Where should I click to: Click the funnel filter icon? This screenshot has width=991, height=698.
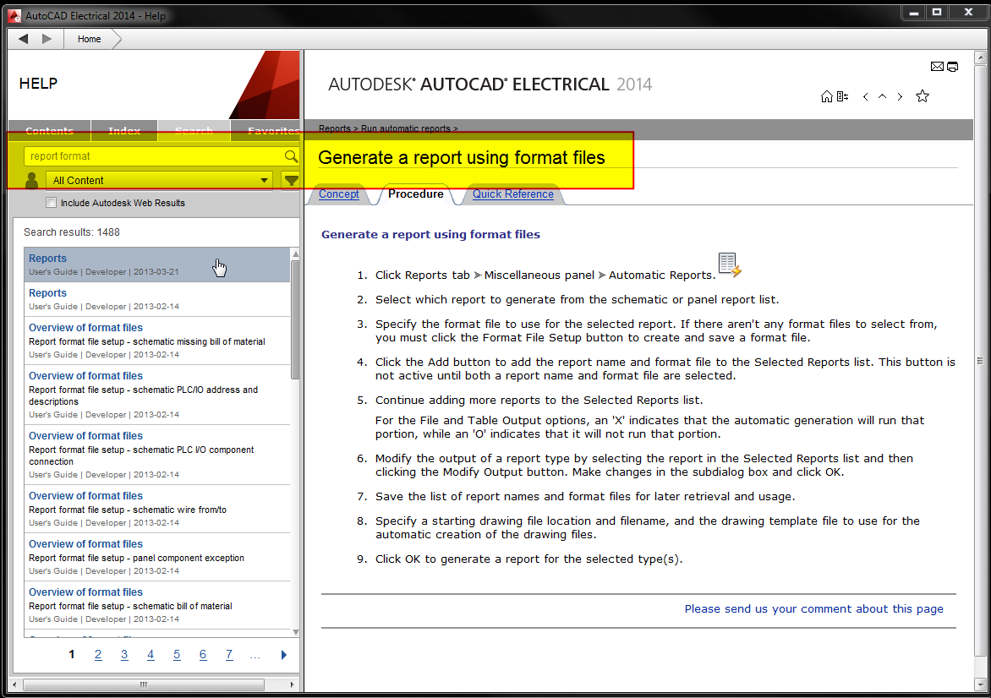pyautogui.click(x=291, y=181)
